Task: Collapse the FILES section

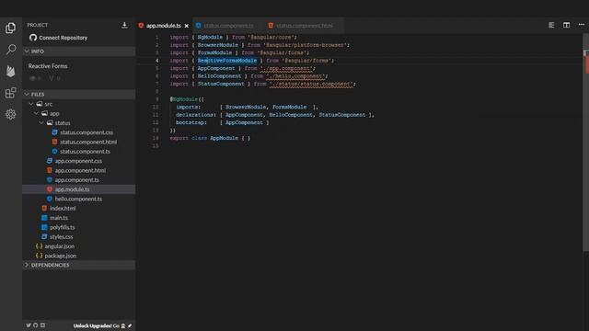Action: pos(27,94)
